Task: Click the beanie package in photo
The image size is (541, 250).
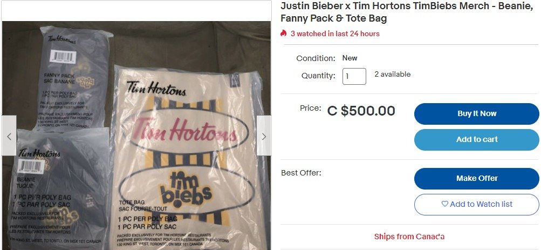Action: click(x=58, y=189)
